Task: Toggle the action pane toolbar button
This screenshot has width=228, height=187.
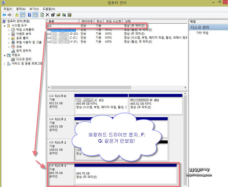Action: point(35,14)
